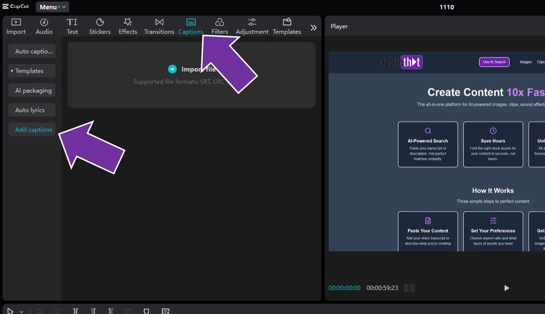Click Set Your Preferences card in preview
Viewport: 545px width, 314px height.
click(493, 231)
